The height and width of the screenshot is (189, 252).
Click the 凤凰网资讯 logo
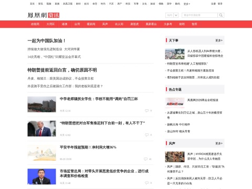point(44,15)
